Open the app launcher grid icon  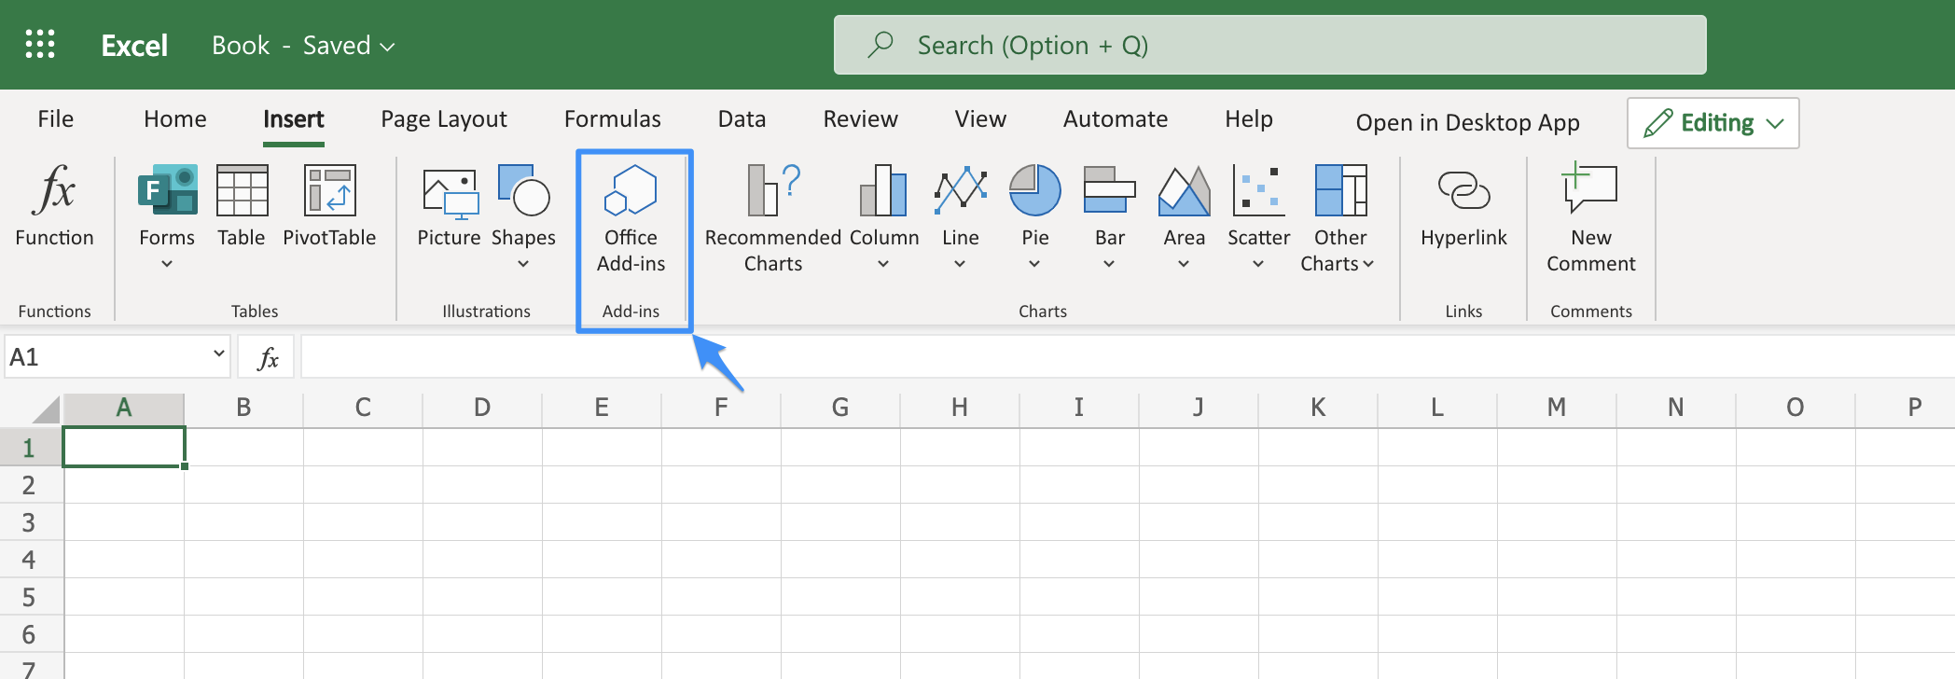(40, 44)
